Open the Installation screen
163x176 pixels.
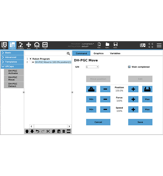[20, 45]
